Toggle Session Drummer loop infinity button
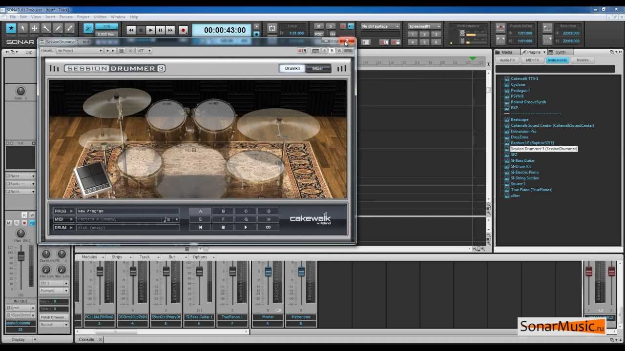The width and height of the screenshot is (625, 351). (x=269, y=227)
